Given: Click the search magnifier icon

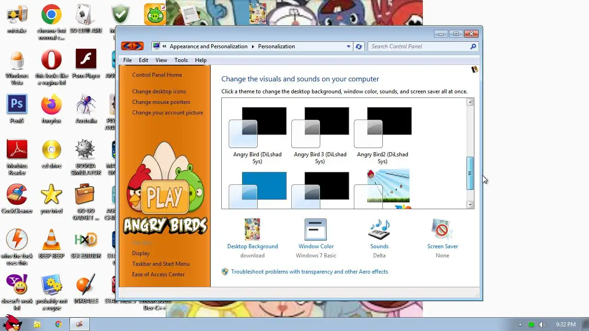Looking at the screenshot, I should pos(473,46).
